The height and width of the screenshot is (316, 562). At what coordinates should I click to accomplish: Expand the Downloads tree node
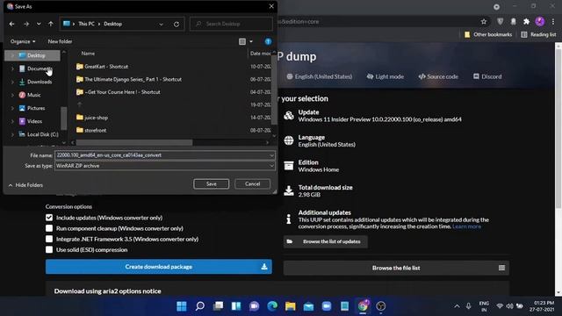pos(12,82)
